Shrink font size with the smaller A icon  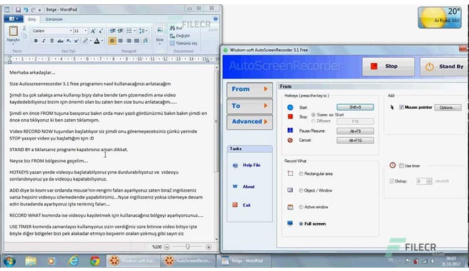[x=100, y=31]
